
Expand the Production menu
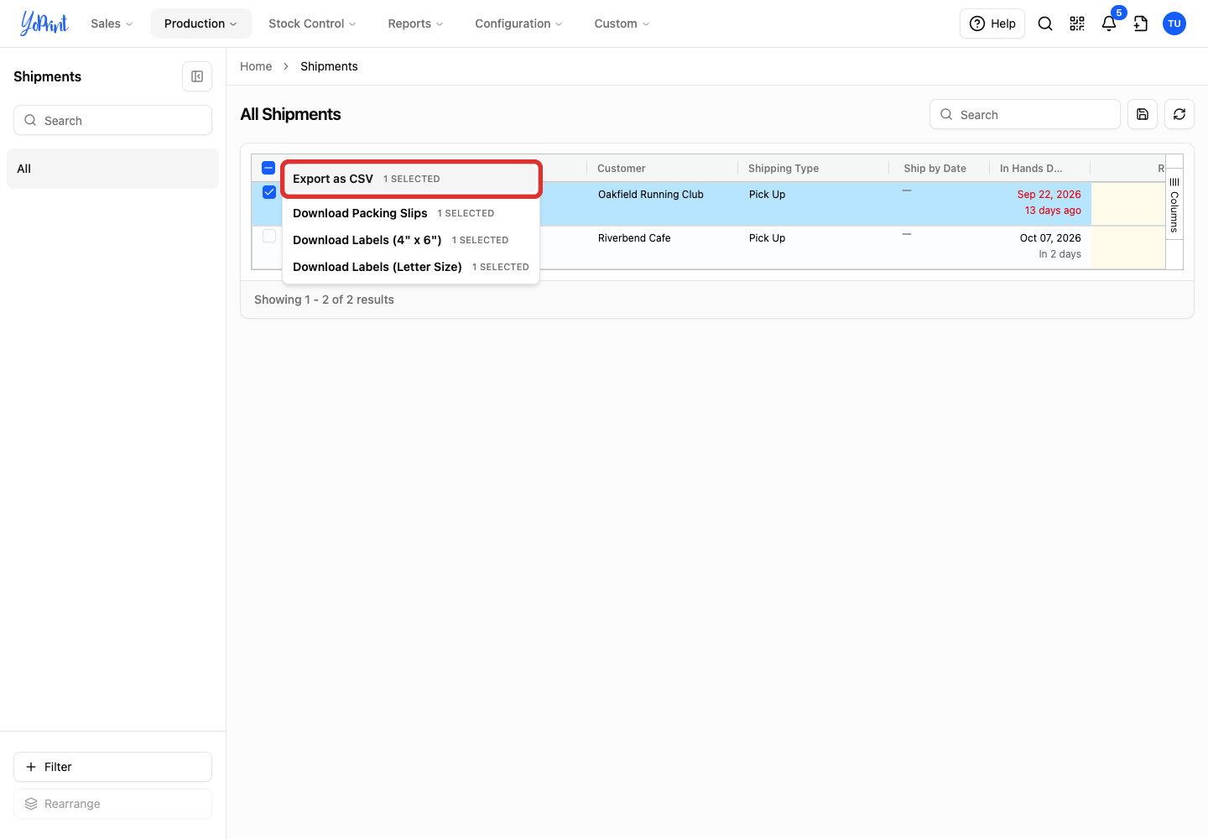pos(200,23)
